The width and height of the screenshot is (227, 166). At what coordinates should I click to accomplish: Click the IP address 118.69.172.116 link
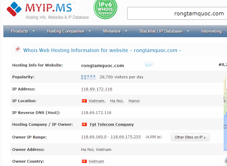pos(97,89)
